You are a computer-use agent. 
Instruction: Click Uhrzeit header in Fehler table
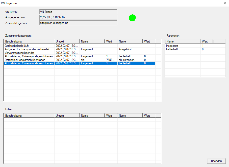point(67,116)
